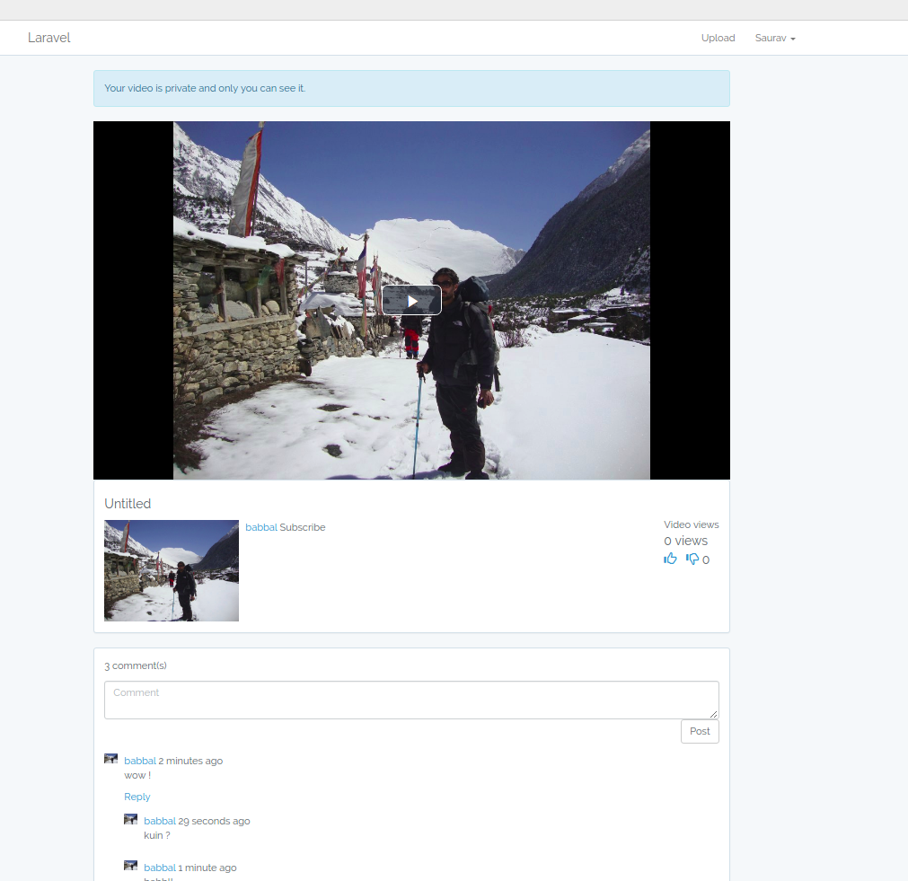The image size is (908, 881).
Task: Click the channel thumbnail image below Untitled
Action: coord(172,570)
